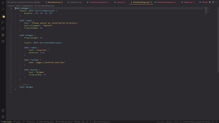
Task: Open the Manage gear icon
Action: [x=3, y=117]
